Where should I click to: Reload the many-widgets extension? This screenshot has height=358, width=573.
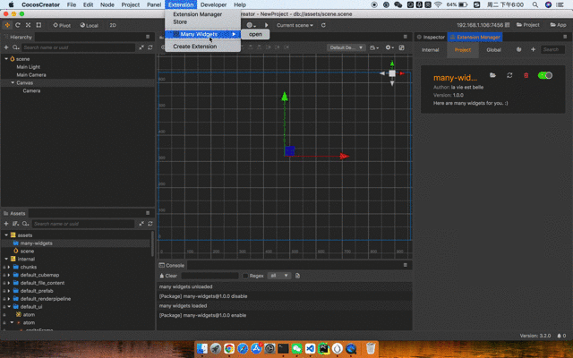tap(509, 75)
